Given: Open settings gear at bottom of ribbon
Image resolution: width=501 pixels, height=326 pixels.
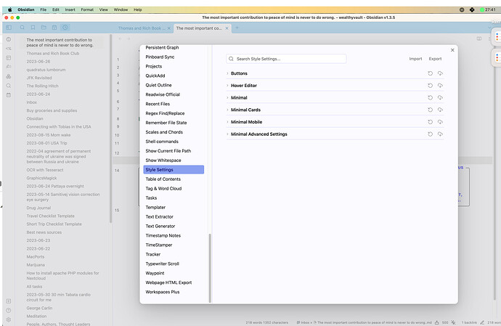Looking at the screenshot, I should coord(9,319).
